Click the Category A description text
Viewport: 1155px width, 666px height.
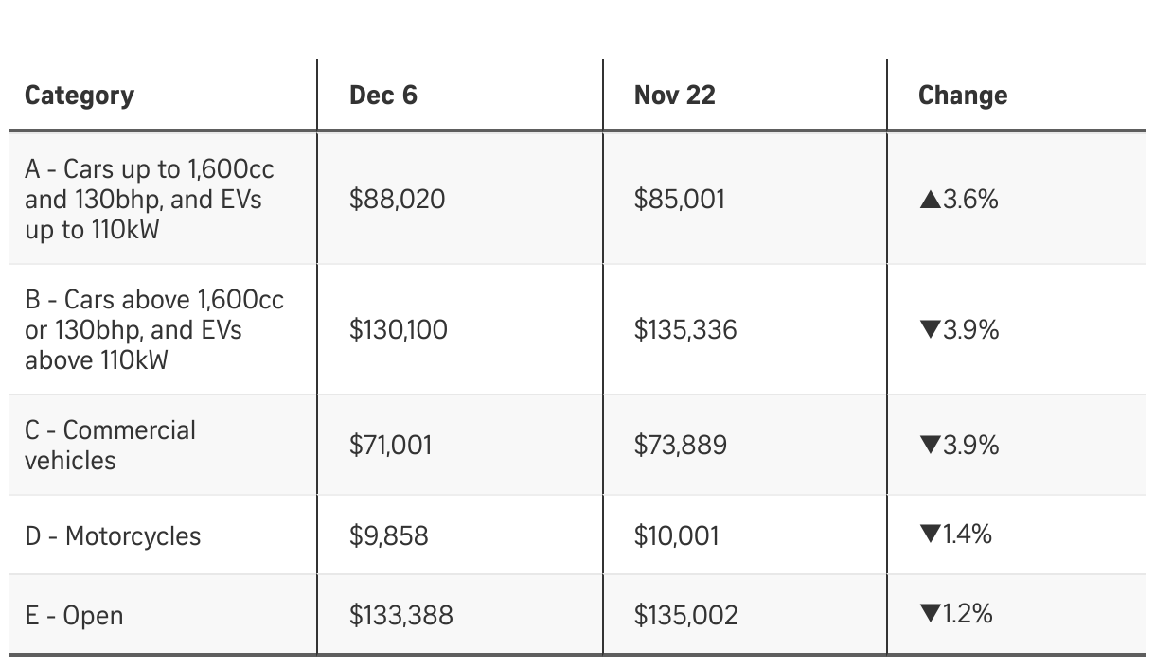tap(150, 200)
